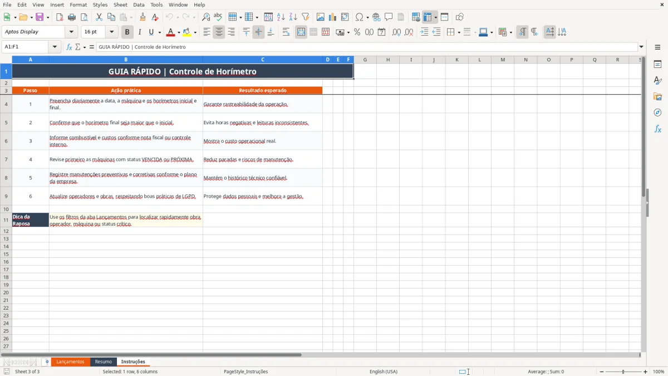Click the Sort Descending icon
668x376 pixels.
coord(293,17)
